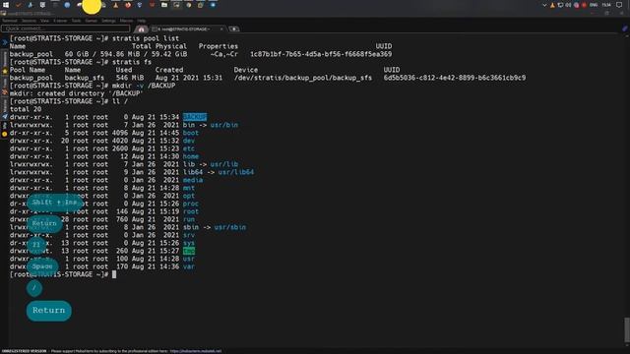Click the 'home' directory entry

(190, 156)
